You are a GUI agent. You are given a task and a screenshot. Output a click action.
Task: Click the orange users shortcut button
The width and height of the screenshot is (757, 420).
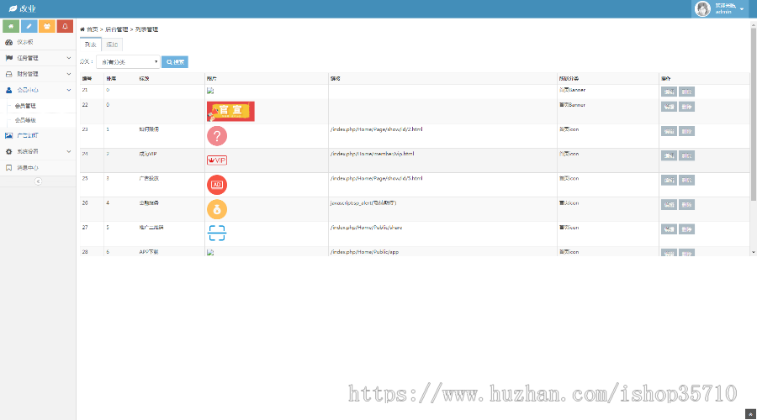(47, 26)
